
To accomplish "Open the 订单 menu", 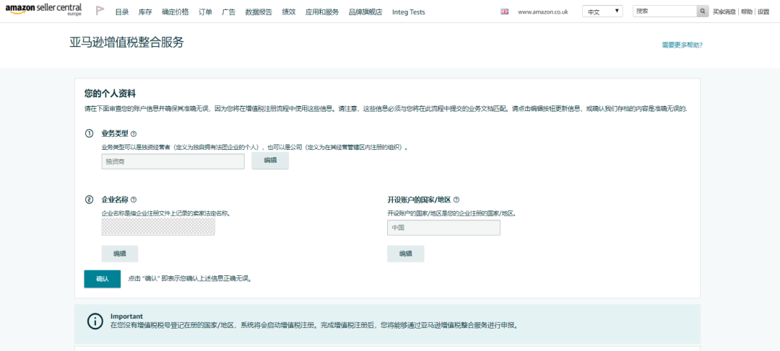I will click(x=205, y=12).
